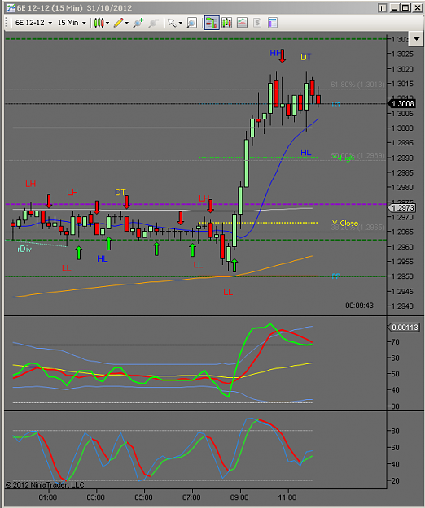Click the 01:00 time axis label

coord(48,497)
